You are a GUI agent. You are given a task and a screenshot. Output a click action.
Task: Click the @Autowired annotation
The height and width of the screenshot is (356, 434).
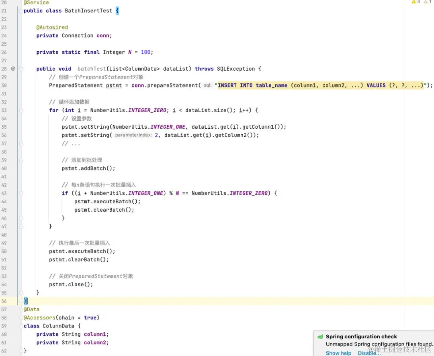tap(52, 27)
